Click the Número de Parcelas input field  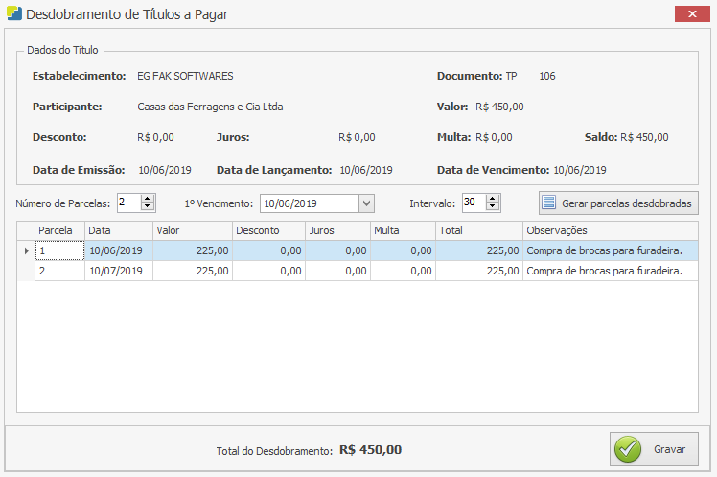[x=127, y=203]
